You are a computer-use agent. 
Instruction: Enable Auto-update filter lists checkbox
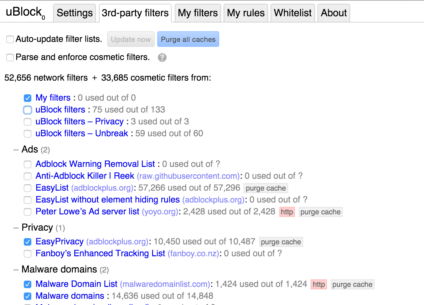(10, 39)
